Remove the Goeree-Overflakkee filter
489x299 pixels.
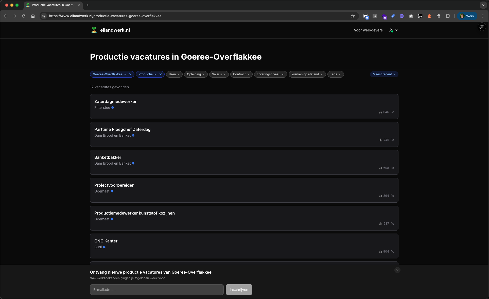tap(130, 74)
